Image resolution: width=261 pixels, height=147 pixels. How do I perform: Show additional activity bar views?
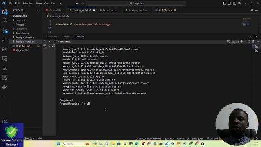point(4,96)
